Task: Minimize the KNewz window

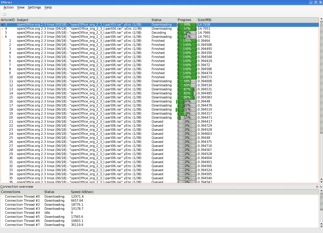Action: (x=311, y=2)
